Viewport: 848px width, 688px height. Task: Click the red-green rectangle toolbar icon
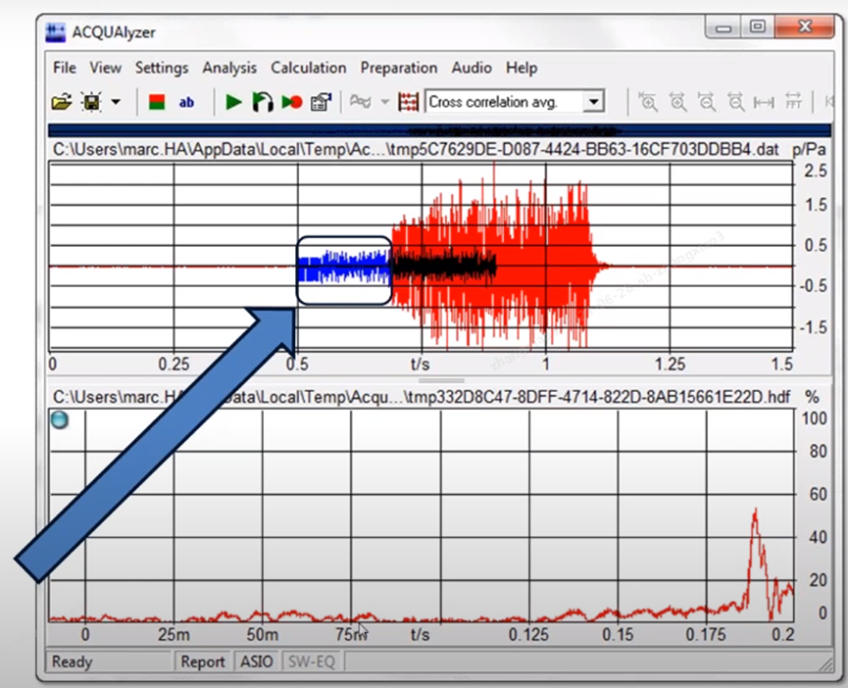tap(157, 102)
